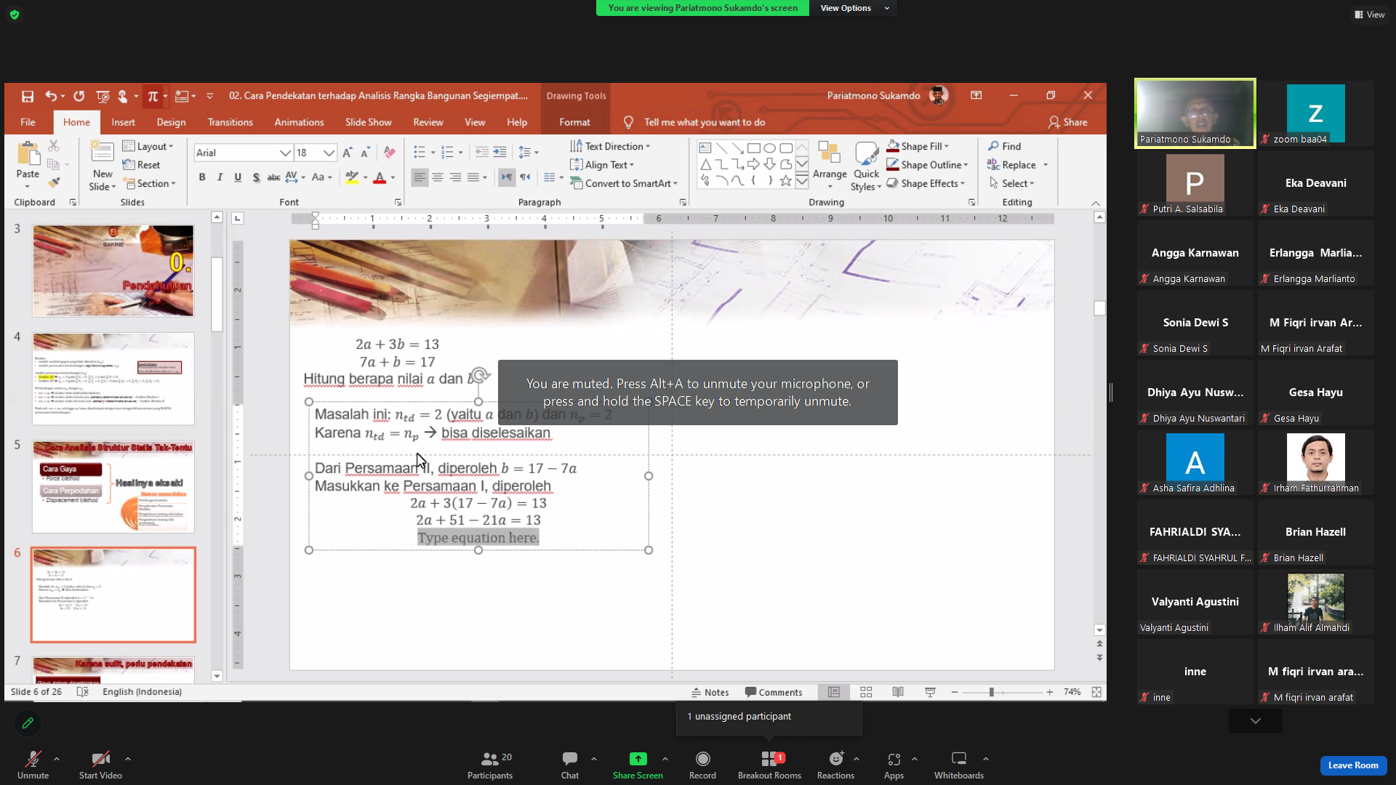Expand more participant video tiles chevron

[1256, 721]
